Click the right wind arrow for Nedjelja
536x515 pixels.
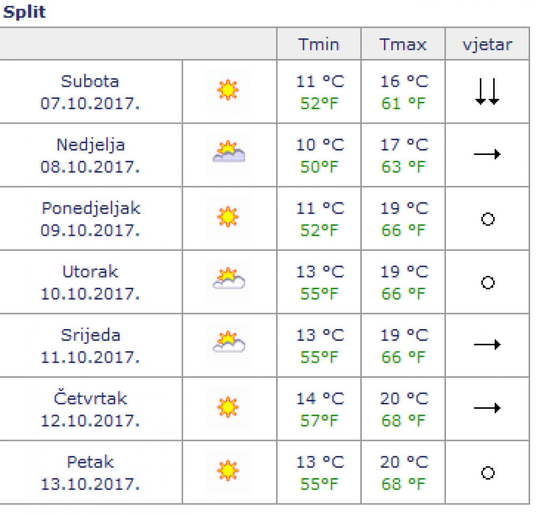[x=487, y=154]
